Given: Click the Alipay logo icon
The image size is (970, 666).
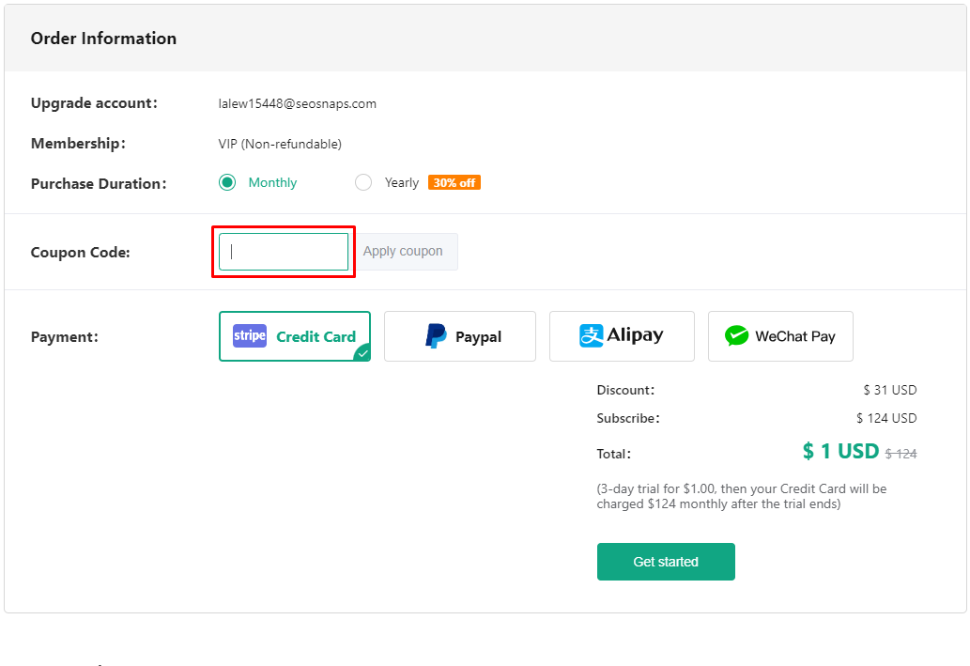Looking at the screenshot, I should coord(591,336).
